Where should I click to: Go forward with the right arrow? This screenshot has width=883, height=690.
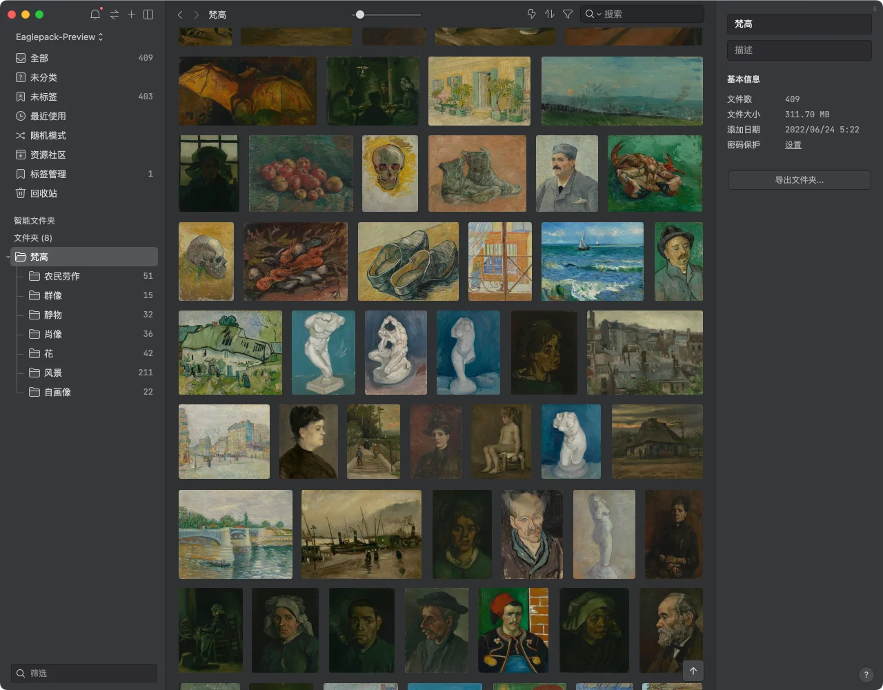197,14
